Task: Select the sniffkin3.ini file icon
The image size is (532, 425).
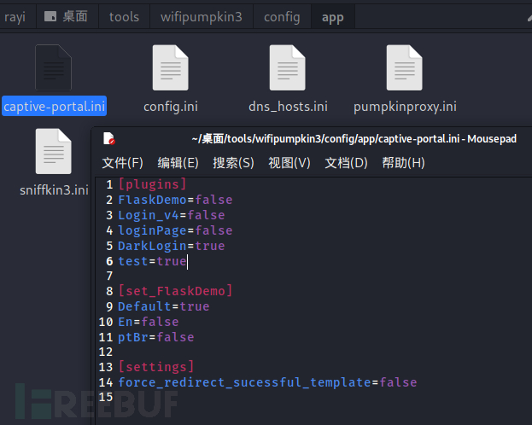Action: pos(54,151)
